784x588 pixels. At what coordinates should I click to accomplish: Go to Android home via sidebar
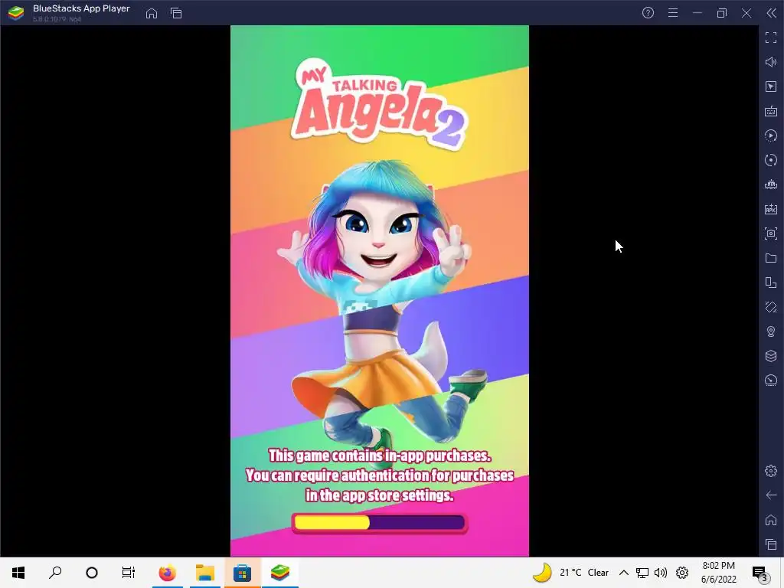pyautogui.click(x=771, y=520)
